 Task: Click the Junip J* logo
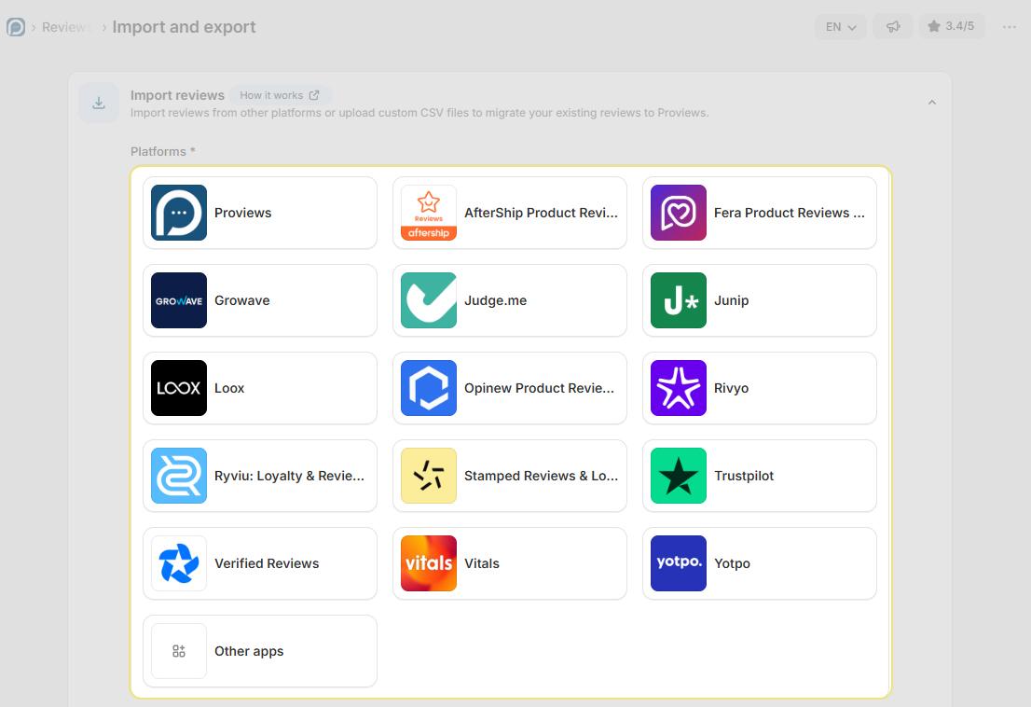click(679, 300)
